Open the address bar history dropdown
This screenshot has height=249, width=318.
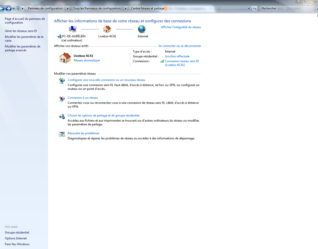(249, 8)
